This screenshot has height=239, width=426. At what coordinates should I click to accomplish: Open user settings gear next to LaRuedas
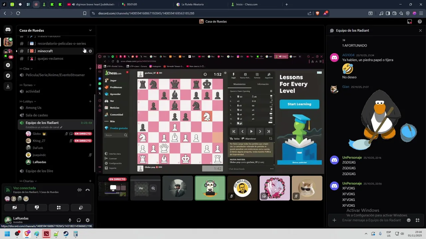point(88,220)
